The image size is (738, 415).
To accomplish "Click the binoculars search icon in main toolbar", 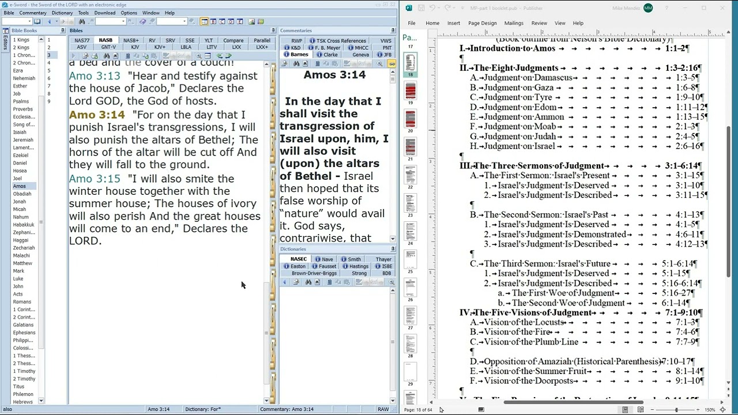I will click(x=82, y=21).
